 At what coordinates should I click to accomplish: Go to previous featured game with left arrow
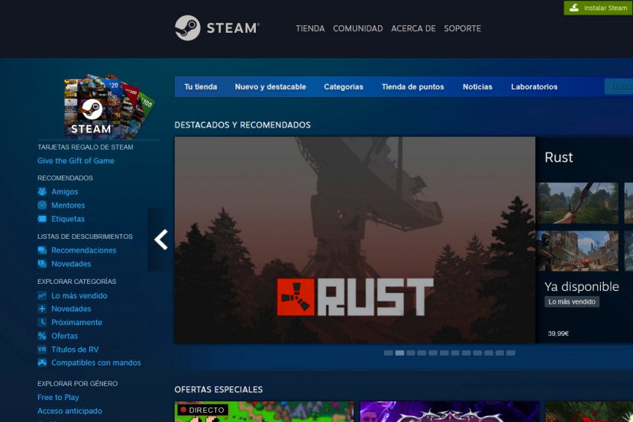coord(161,240)
